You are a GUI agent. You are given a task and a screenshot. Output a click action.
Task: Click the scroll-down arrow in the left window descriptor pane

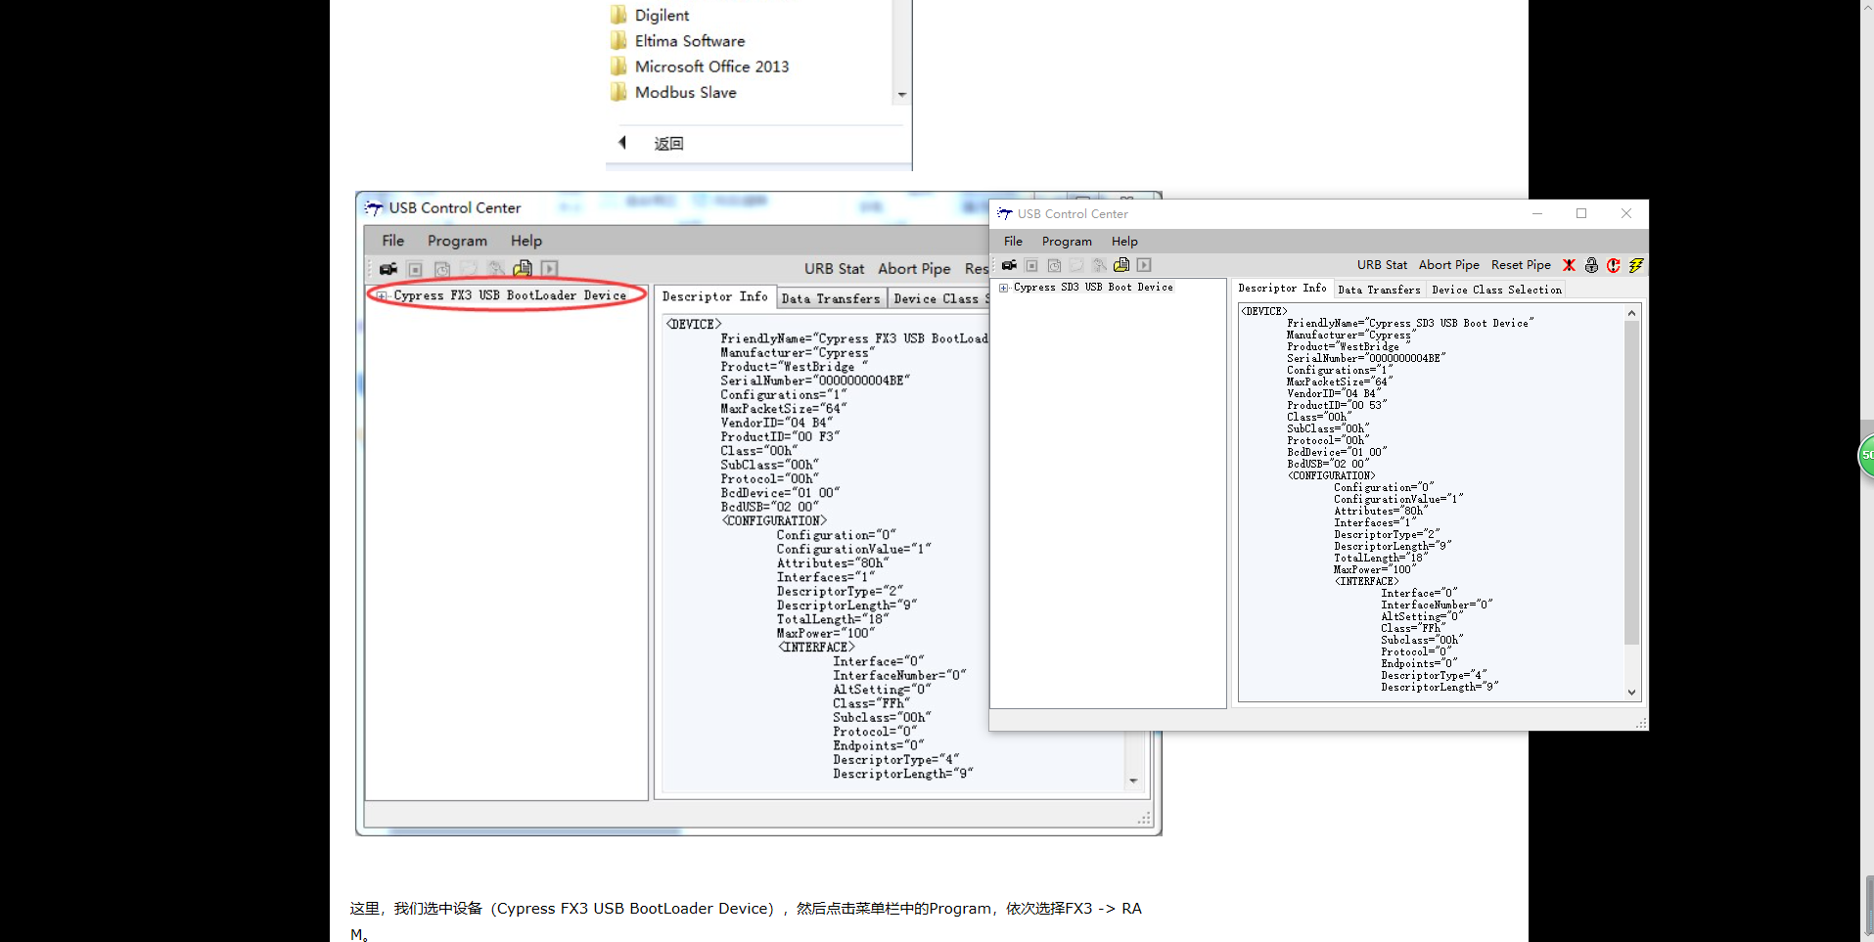pos(1134,781)
